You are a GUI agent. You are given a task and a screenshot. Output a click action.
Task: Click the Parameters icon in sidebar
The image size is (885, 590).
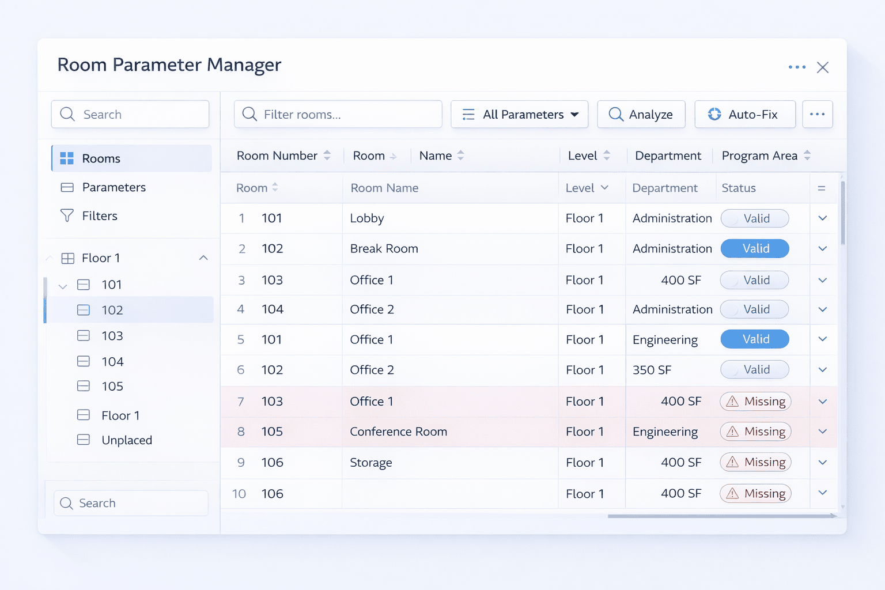(x=67, y=187)
